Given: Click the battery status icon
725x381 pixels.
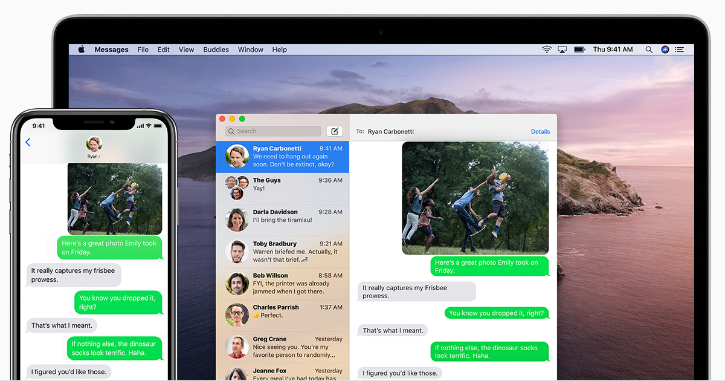Looking at the screenshot, I should coord(579,50).
